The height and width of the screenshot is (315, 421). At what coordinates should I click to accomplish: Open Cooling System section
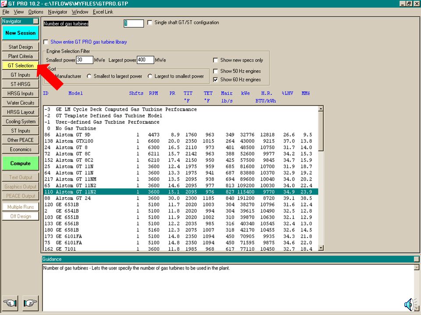point(21,121)
